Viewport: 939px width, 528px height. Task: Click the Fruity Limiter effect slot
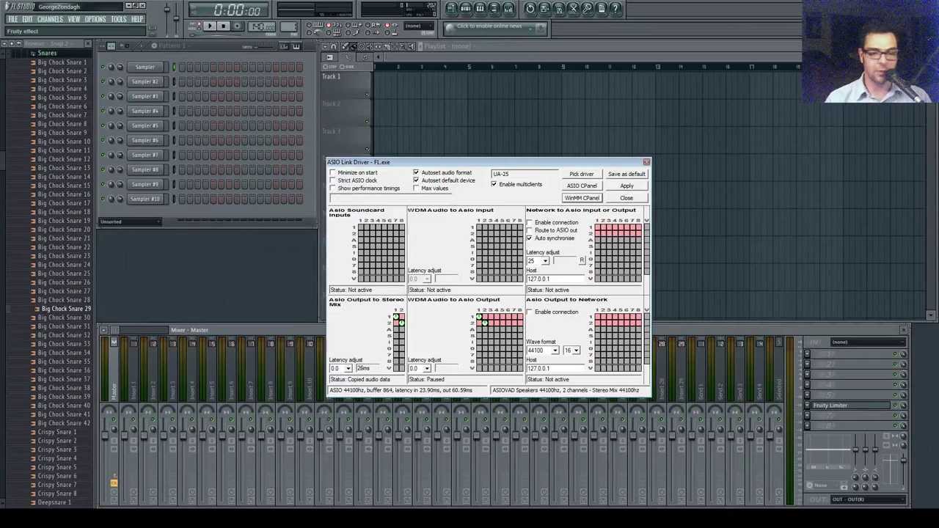(851, 406)
